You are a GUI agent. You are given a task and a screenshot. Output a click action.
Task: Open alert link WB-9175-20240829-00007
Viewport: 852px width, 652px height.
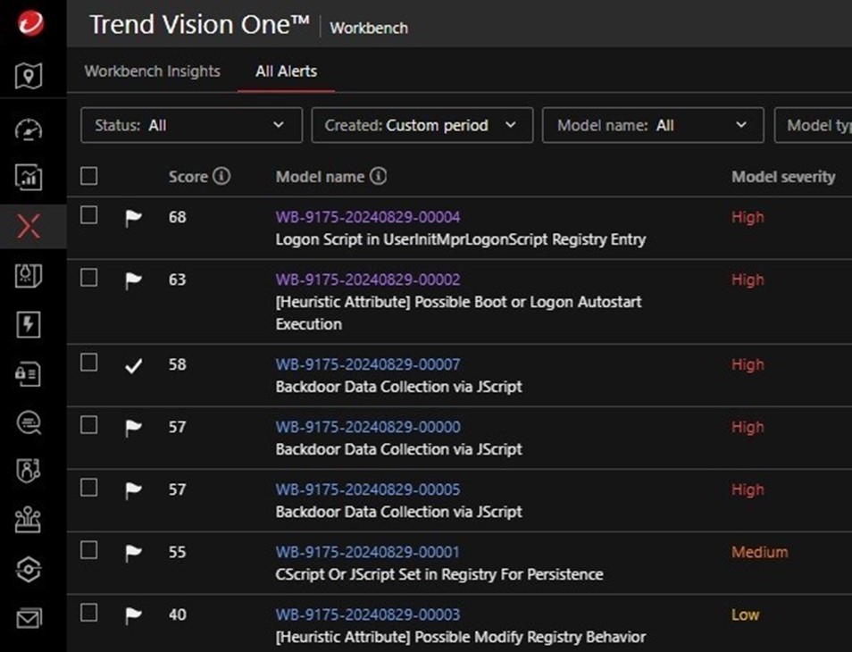(367, 364)
